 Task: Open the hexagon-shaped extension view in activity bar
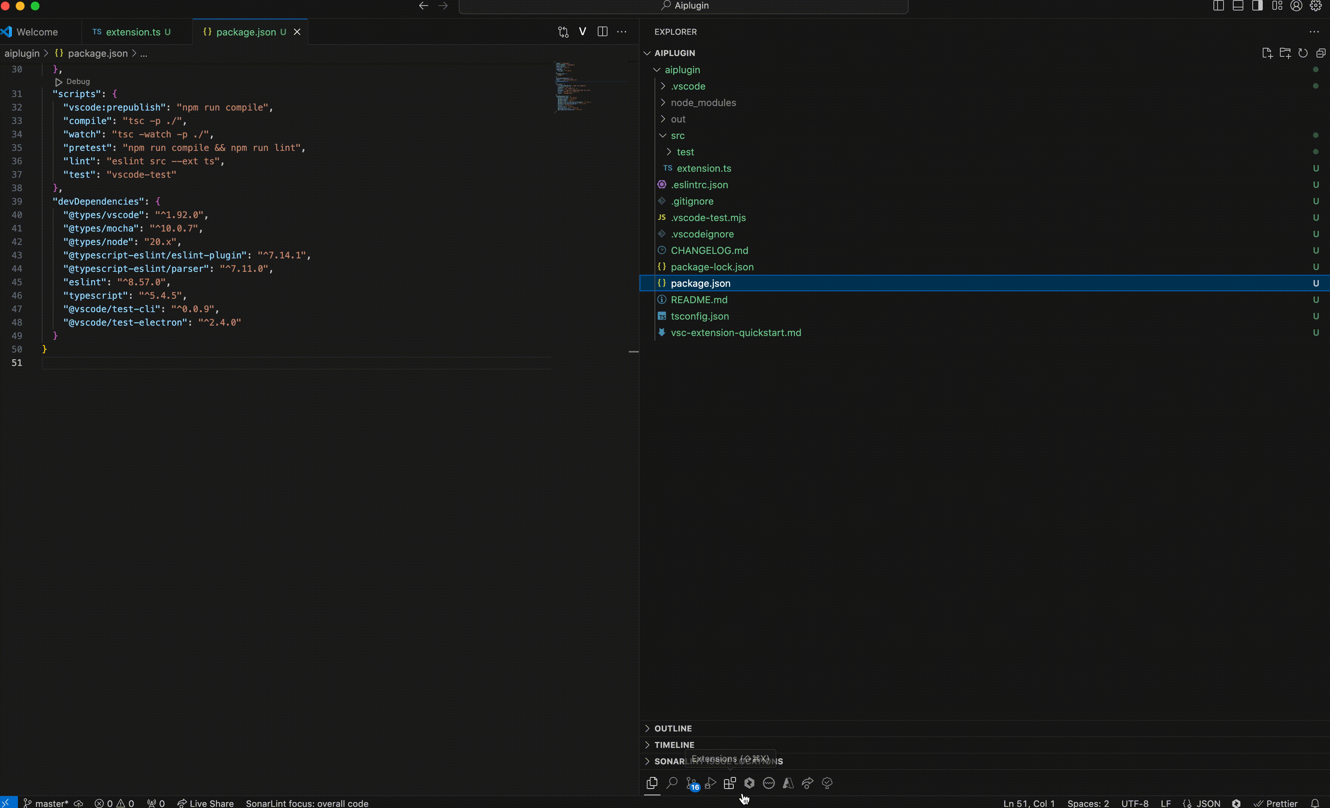[749, 783]
